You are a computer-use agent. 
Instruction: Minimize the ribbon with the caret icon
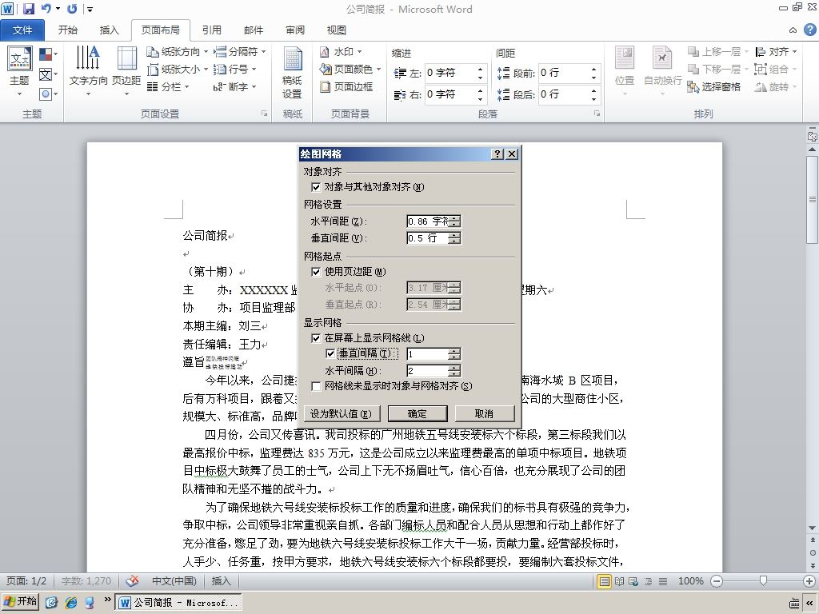(x=793, y=30)
